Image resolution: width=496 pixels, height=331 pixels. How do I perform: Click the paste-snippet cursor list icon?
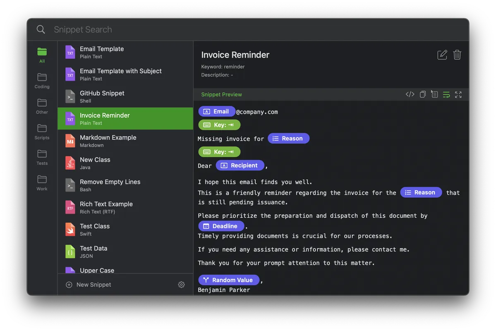click(x=434, y=94)
